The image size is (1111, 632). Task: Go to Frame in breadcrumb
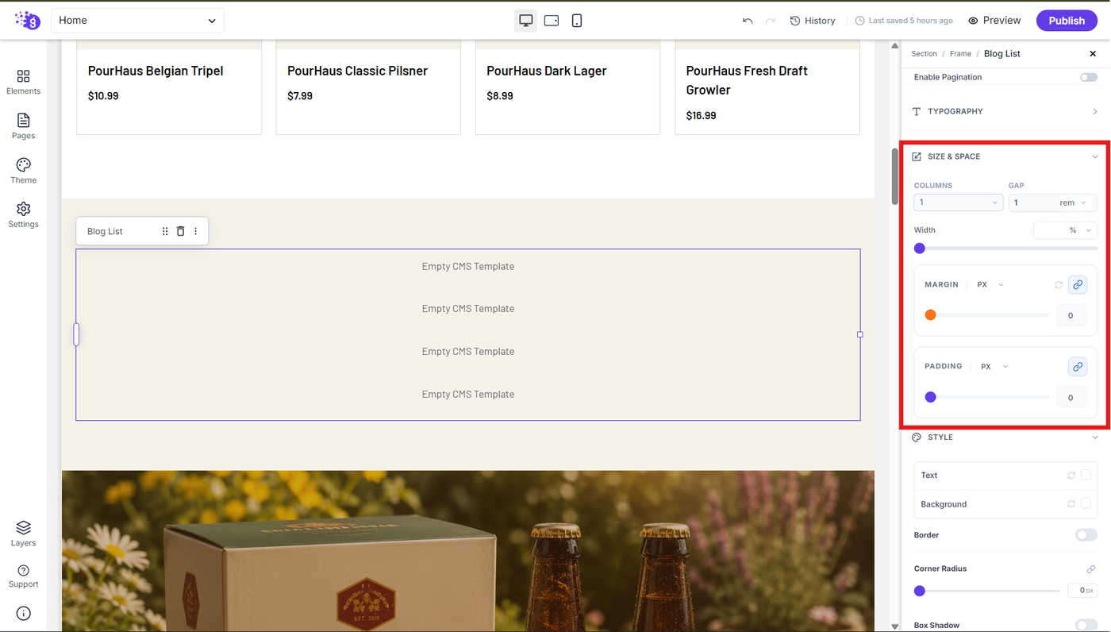(960, 54)
